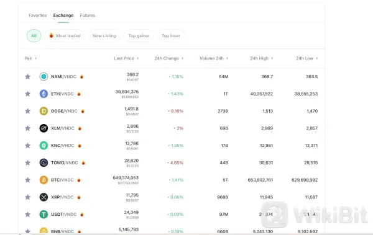The width and height of the screenshot is (373, 235).
Task: Click USDT last price 24,349
Action: click(x=131, y=212)
